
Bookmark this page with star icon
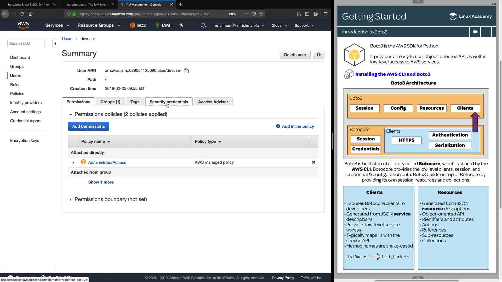pos(261,14)
